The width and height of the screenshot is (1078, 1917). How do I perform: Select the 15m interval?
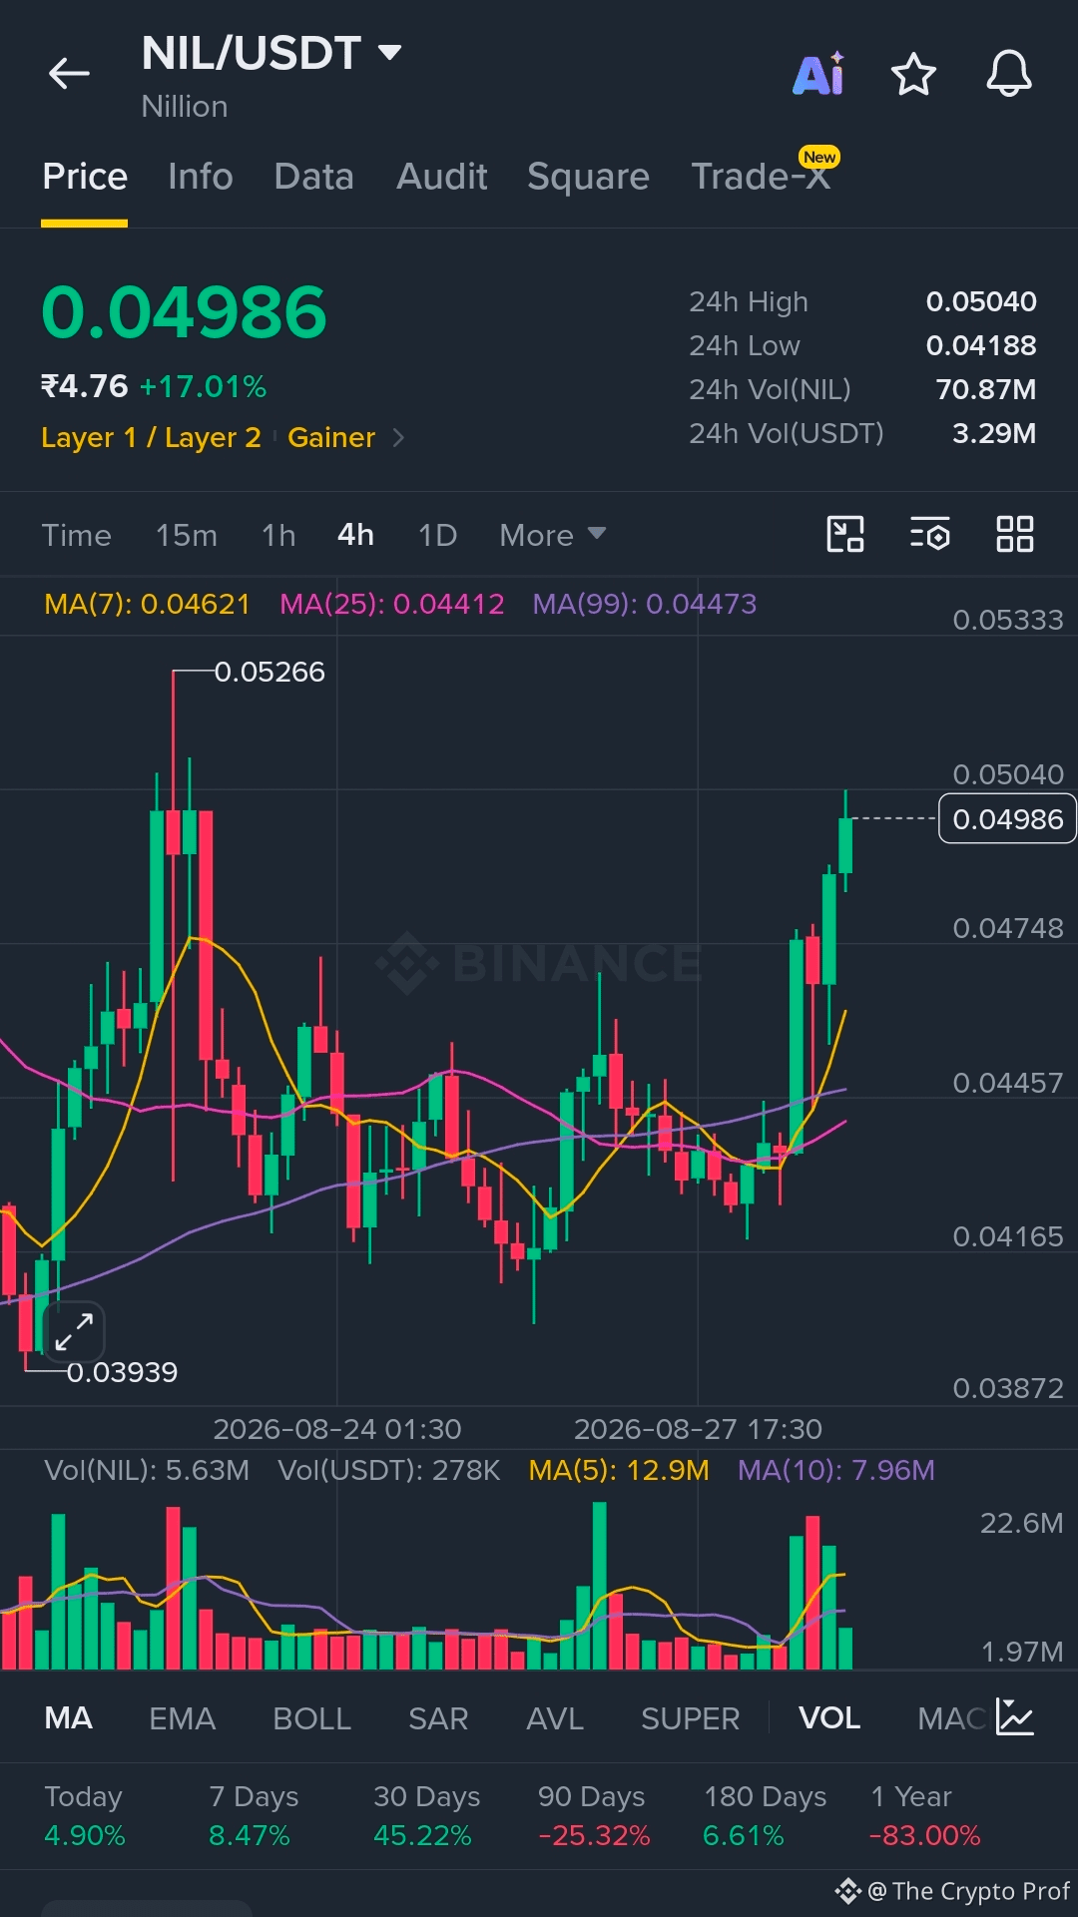187,535
